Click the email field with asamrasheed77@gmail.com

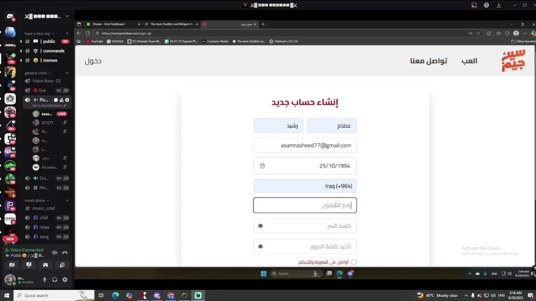[x=305, y=145]
